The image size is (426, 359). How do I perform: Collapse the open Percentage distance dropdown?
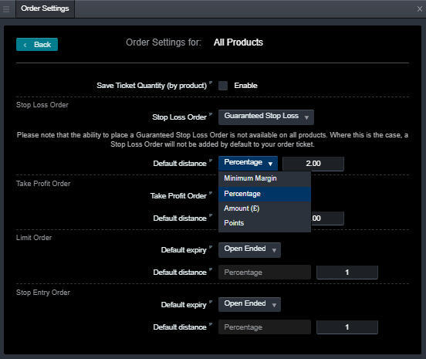coord(248,164)
